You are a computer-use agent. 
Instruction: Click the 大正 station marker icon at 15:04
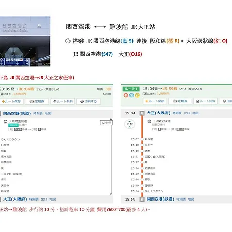coord(142,113)
